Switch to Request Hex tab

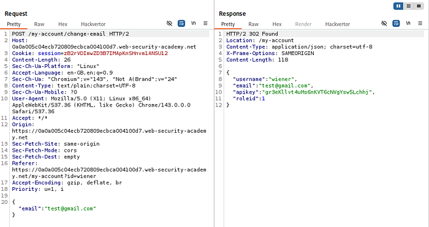coord(63,24)
